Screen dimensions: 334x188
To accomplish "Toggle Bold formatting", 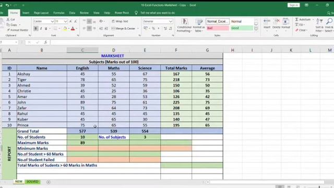I will (35, 28).
